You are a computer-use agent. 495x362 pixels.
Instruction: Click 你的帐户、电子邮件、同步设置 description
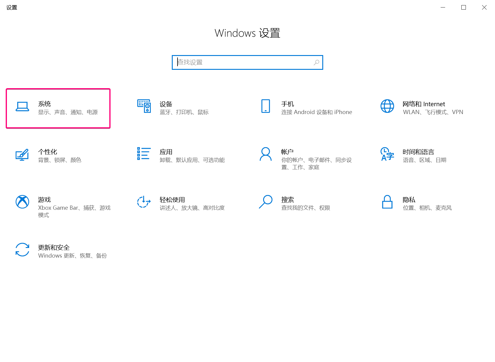tap(317, 163)
